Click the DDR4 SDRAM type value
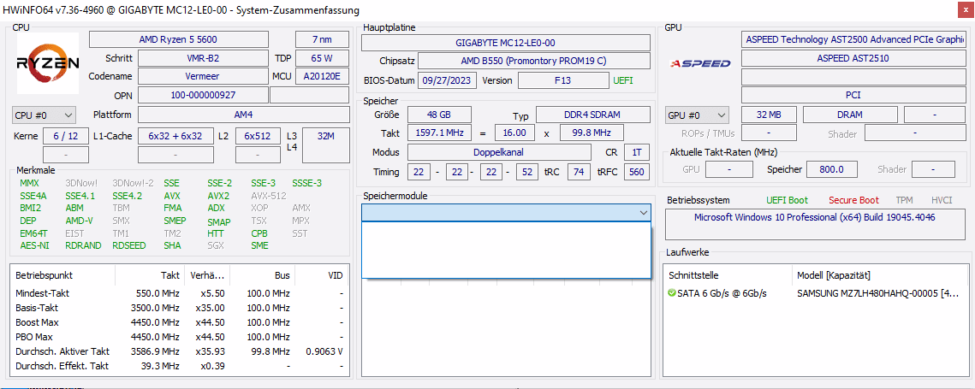 tap(592, 115)
